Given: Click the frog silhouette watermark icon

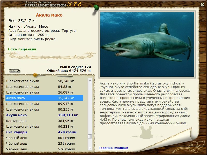Looking at the screenshot, I should 146,132.
